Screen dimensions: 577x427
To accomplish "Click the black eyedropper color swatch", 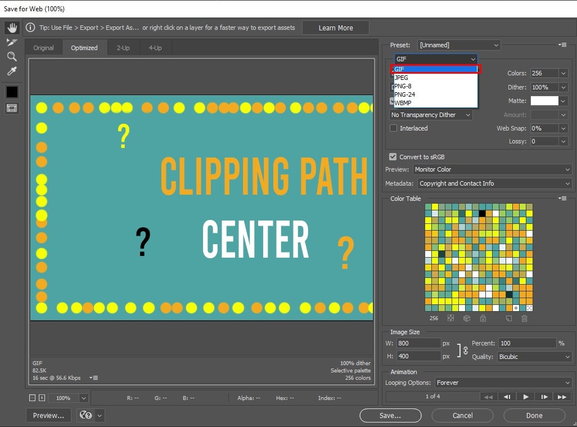I will pyautogui.click(x=12, y=92).
